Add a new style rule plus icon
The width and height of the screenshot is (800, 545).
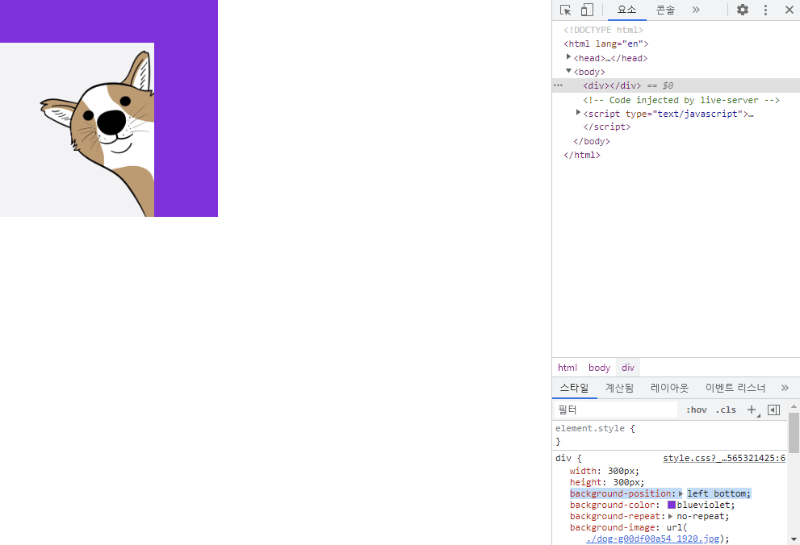[752, 410]
